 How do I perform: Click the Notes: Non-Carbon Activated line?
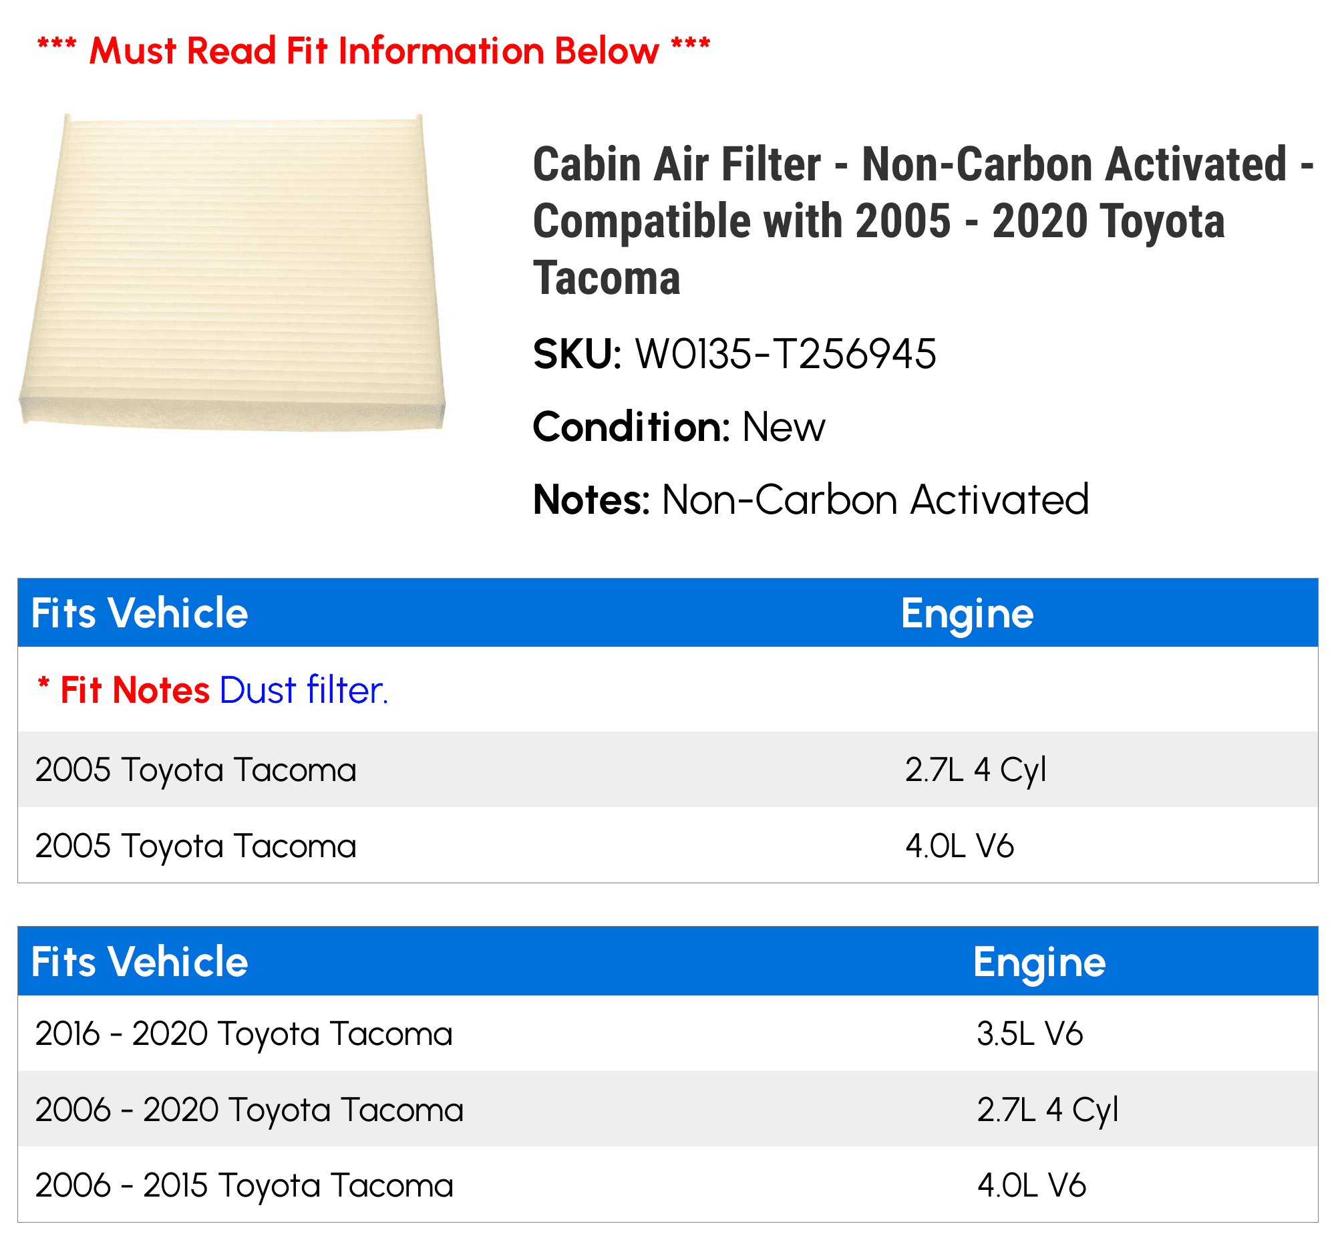(810, 500)
